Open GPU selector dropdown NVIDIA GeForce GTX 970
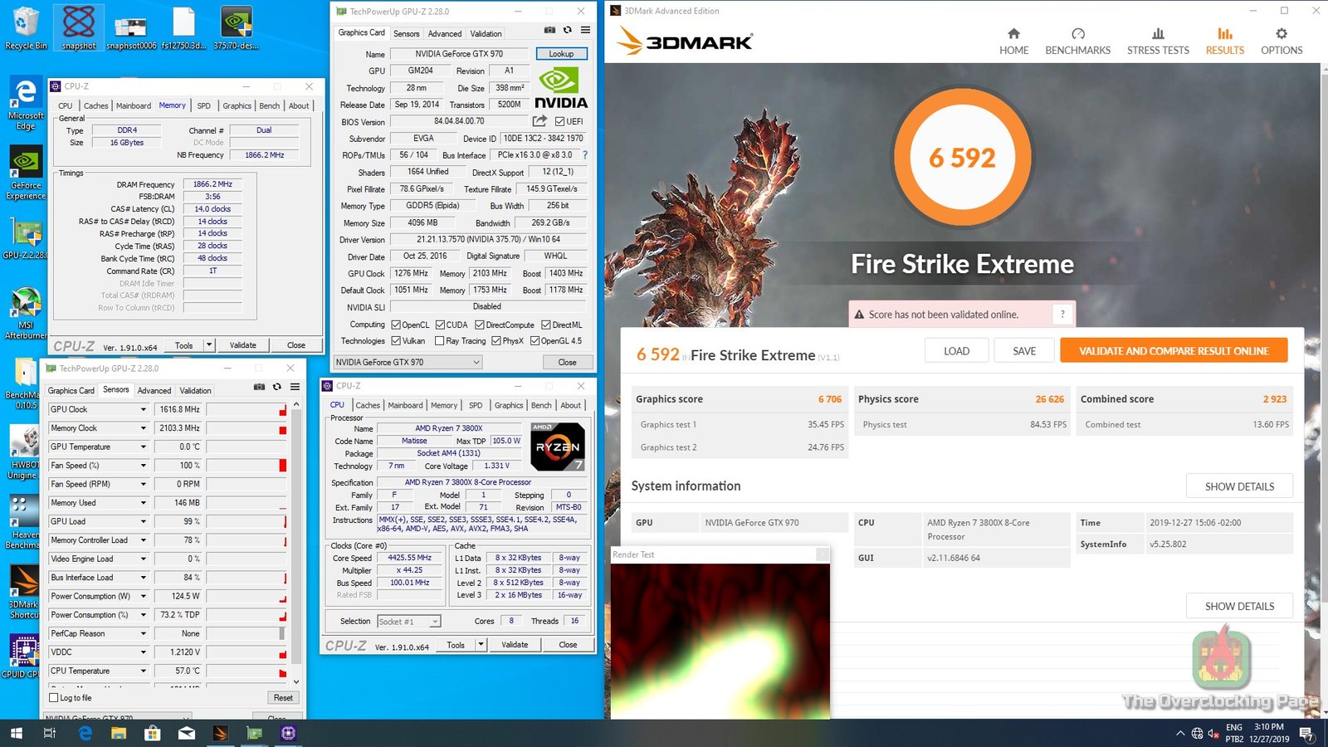The image size is (1328, 747). (x=408, y=363)
